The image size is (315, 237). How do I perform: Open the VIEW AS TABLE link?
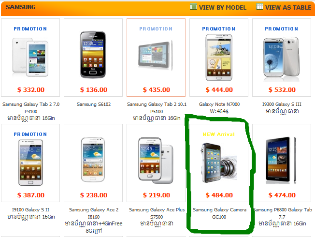click(288, 7)
